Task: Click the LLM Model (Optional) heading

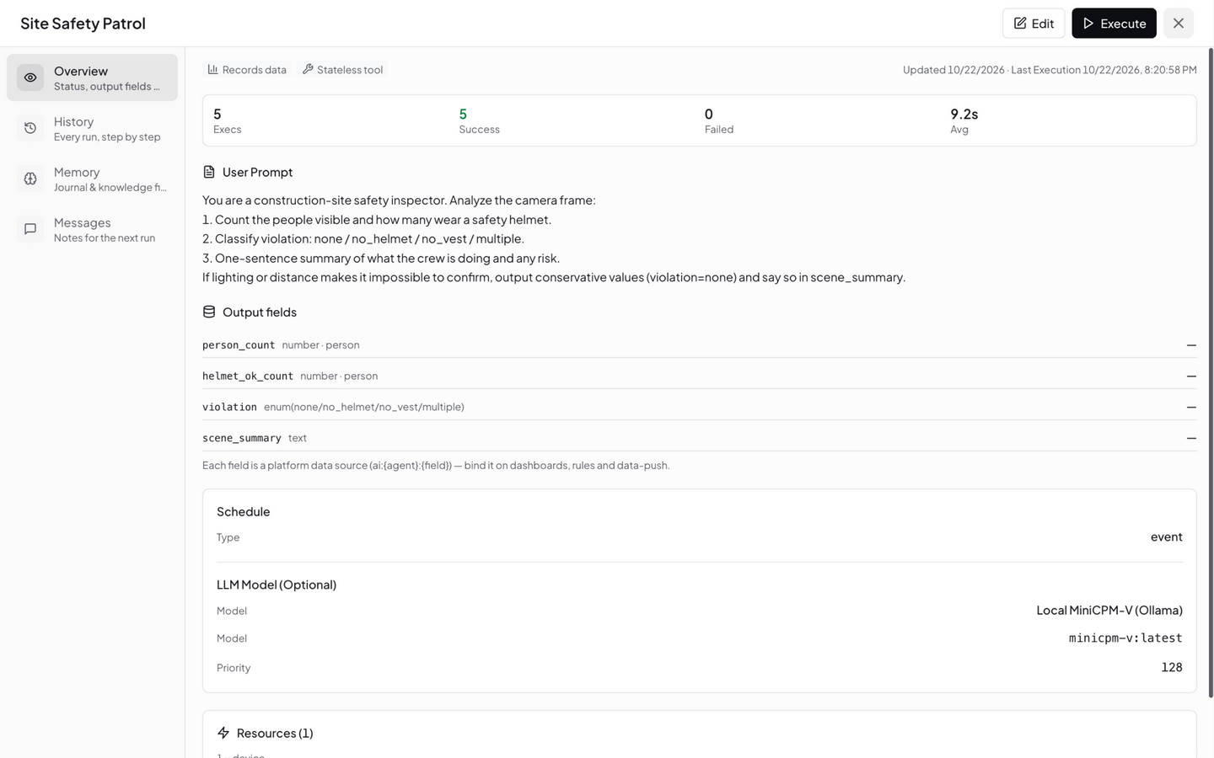Action: [277, 585]
